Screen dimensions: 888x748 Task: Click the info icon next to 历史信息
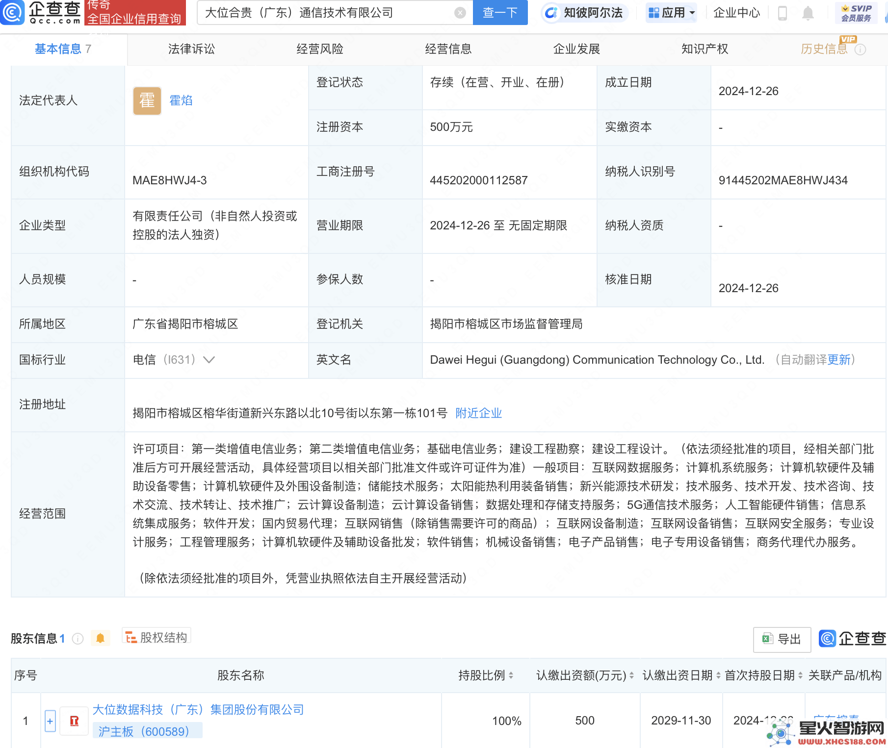pyautogui.click(x=860, y=50)
